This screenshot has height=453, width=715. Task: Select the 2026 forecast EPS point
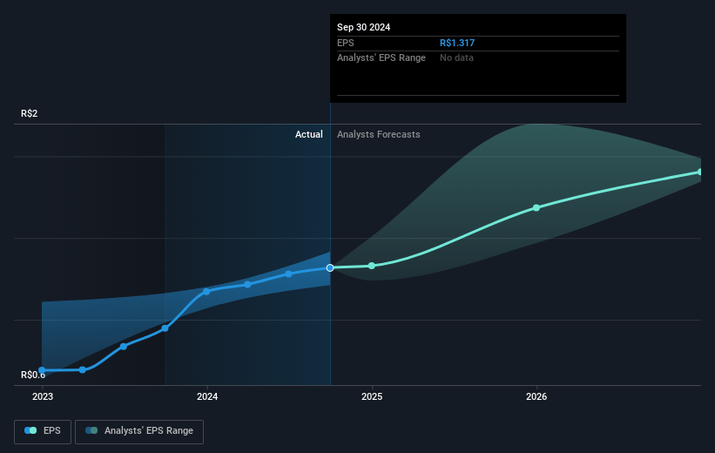click(x=536, y=207)
